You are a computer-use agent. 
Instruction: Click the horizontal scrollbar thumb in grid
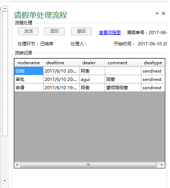point(88,165)
